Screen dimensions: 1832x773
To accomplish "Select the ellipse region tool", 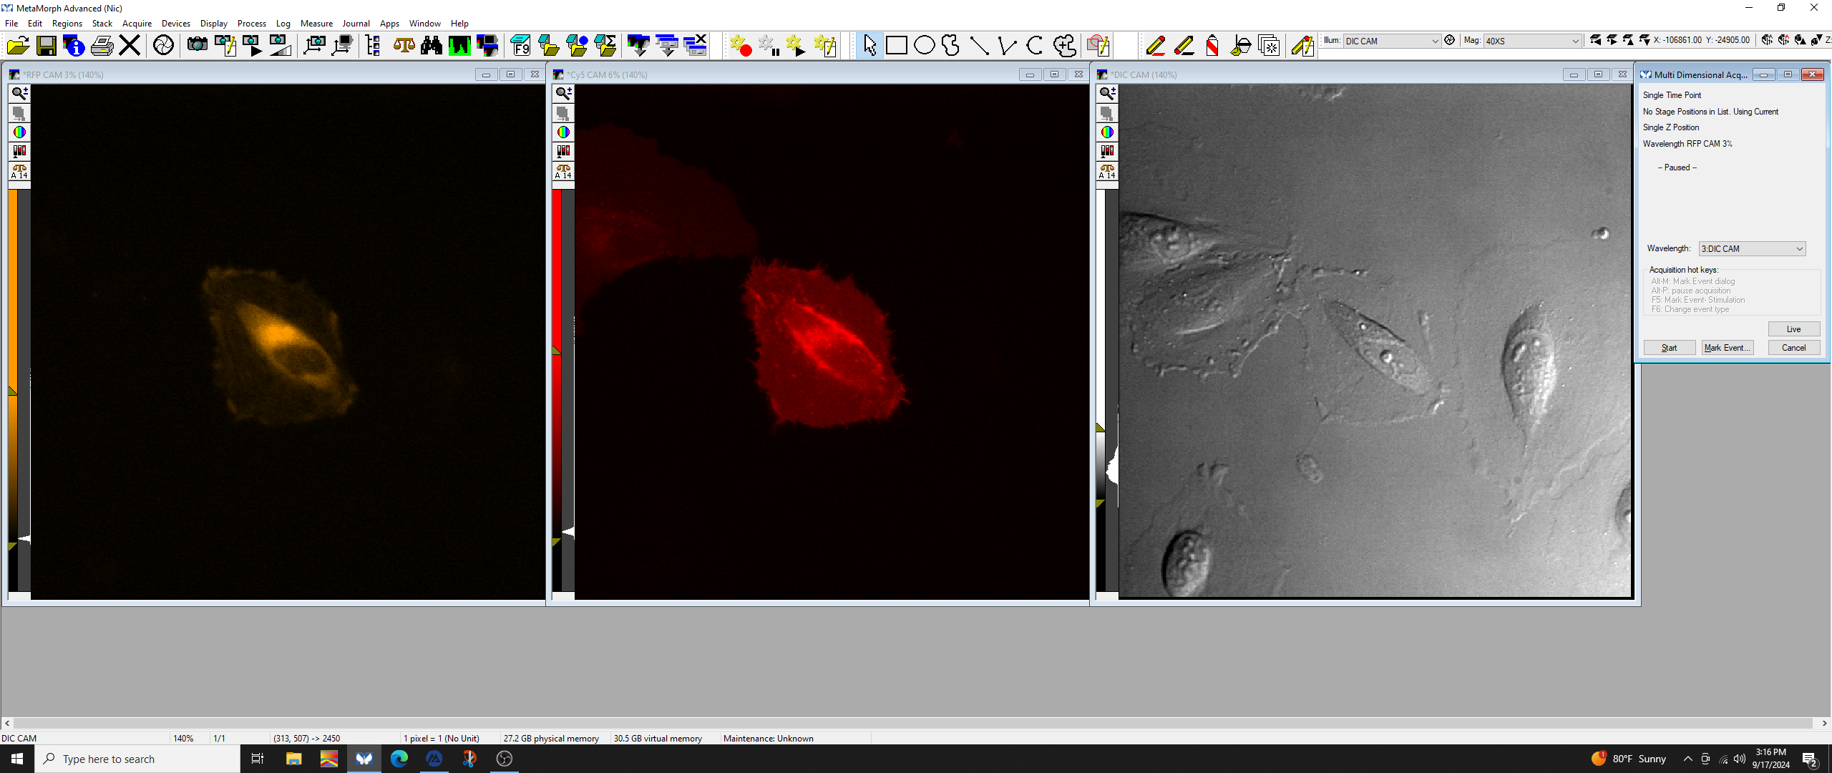I will point(924,46).
